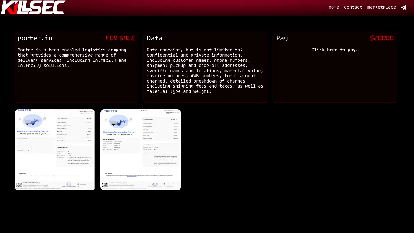414x233 pixels.
Task: Open the second invoice sample thumbnail
Action: (140, 150)
